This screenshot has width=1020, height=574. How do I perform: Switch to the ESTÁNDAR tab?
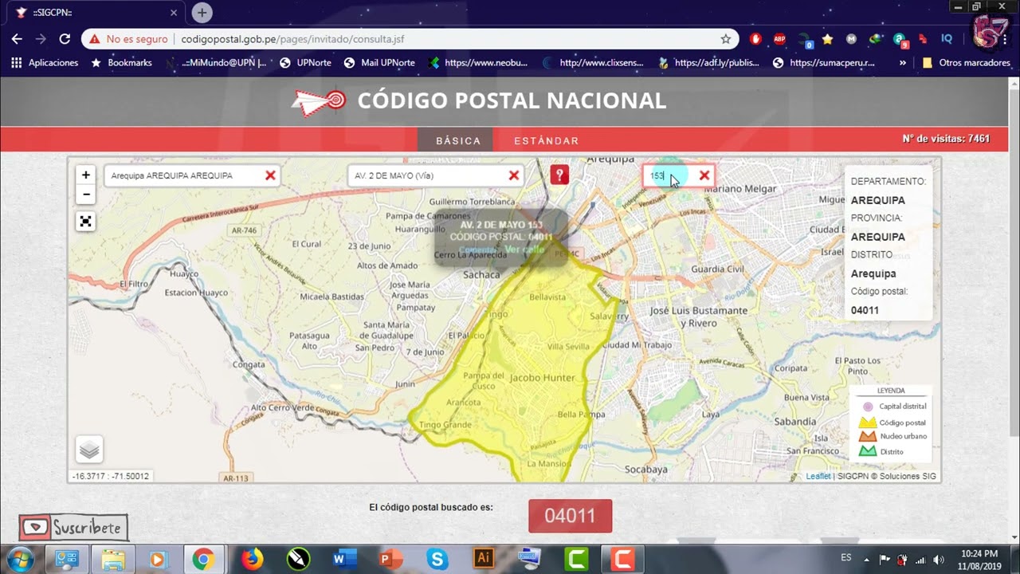coord(547,140)
